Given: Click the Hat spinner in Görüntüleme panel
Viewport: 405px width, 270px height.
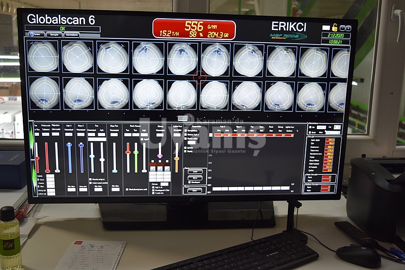Looking at the screenshot, I should coord(337,127).
